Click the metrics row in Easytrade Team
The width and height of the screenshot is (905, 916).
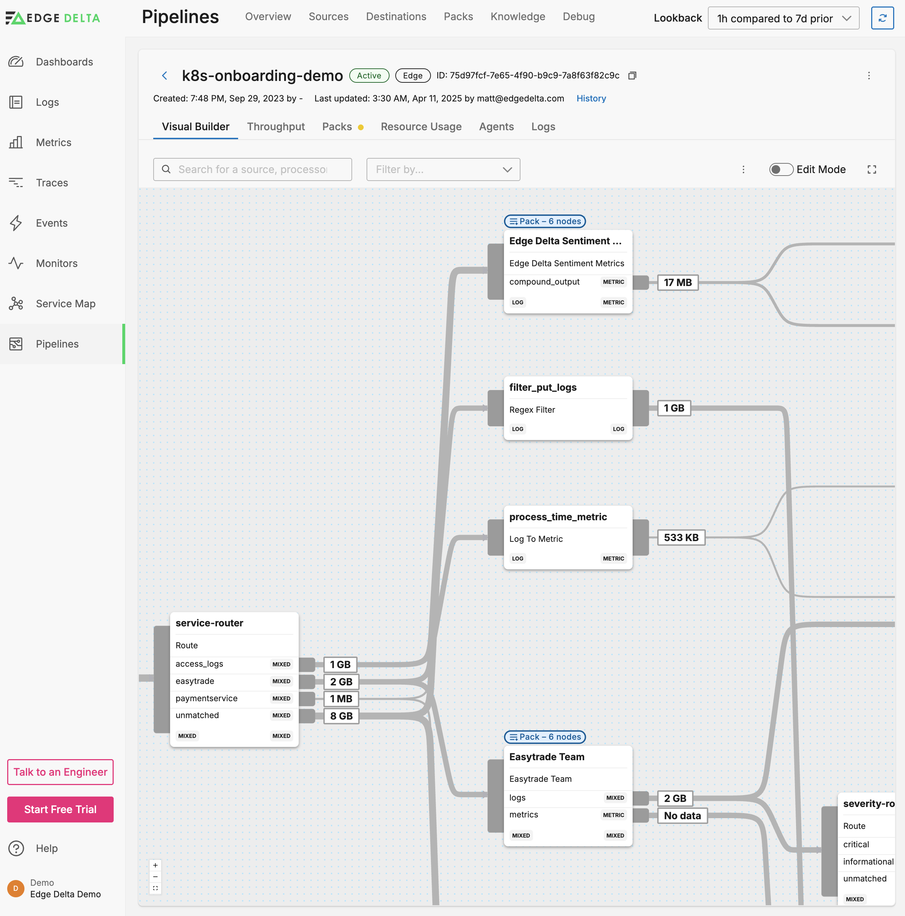568,815
